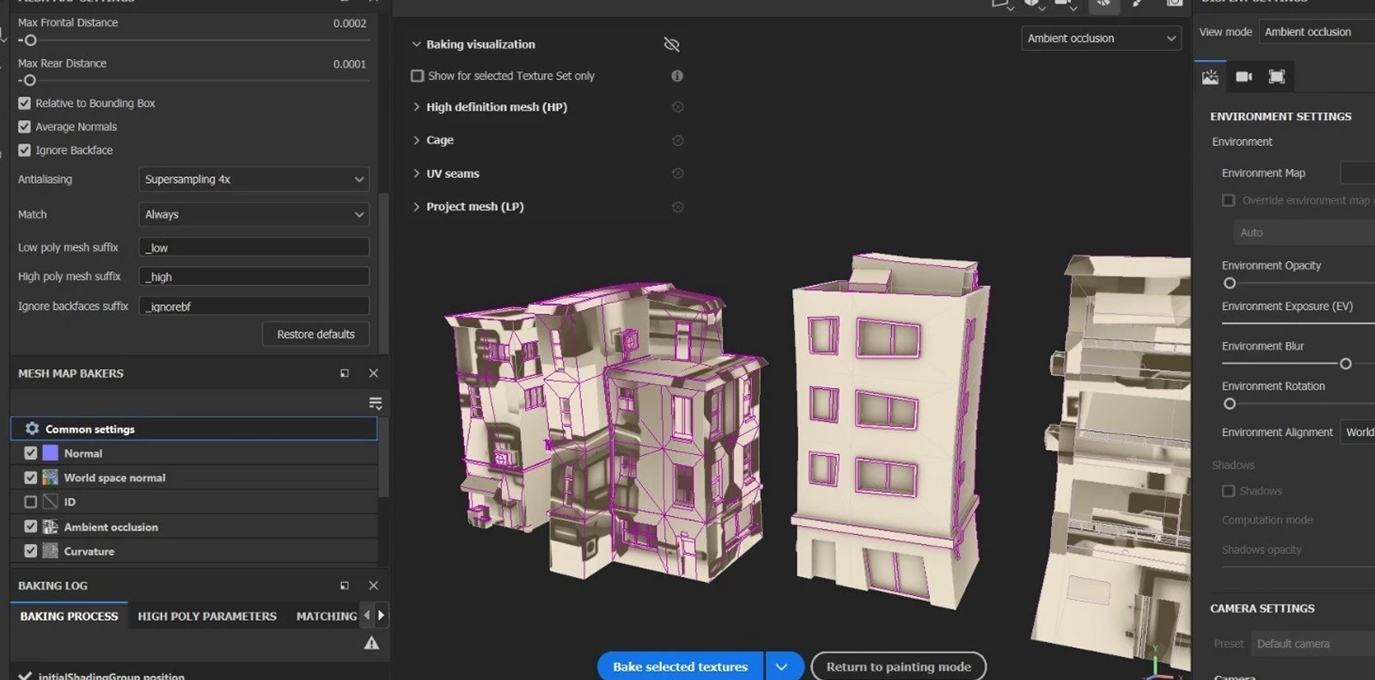
Task: Undock the Mesh Map Bakers panel
Action: [345, 373]
